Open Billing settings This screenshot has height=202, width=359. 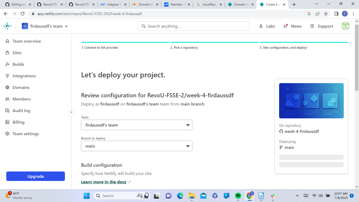19,122
